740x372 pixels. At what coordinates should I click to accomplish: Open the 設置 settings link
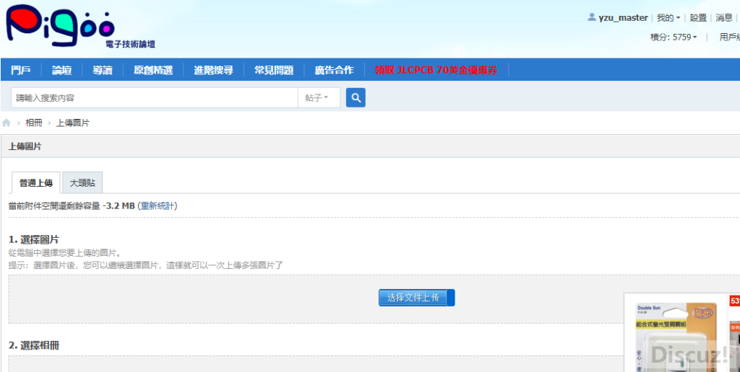coord(699,18)
